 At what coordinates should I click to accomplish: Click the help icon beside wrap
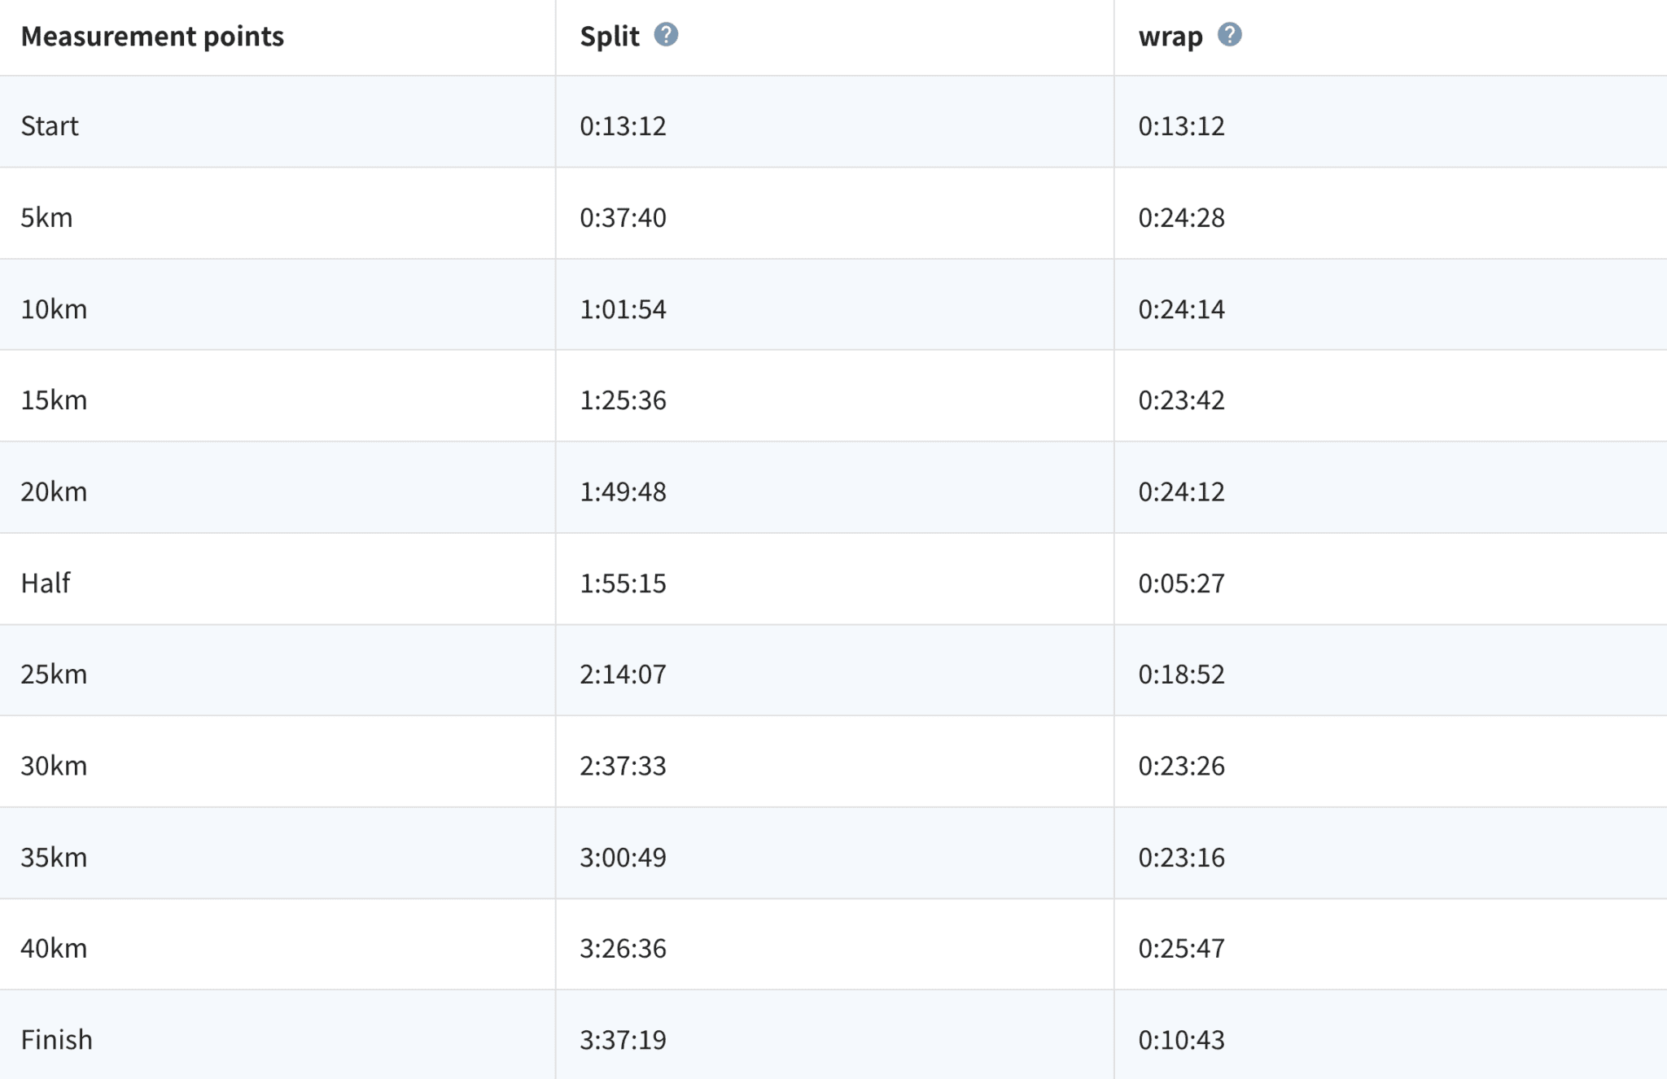1229,35
